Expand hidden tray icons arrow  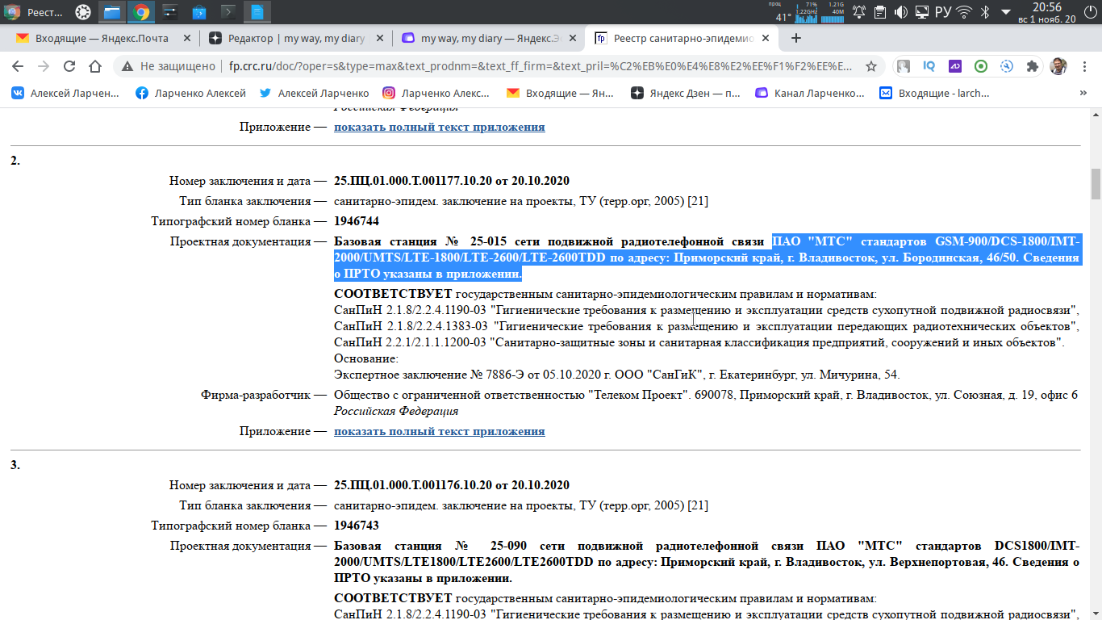pos(1006,12)
